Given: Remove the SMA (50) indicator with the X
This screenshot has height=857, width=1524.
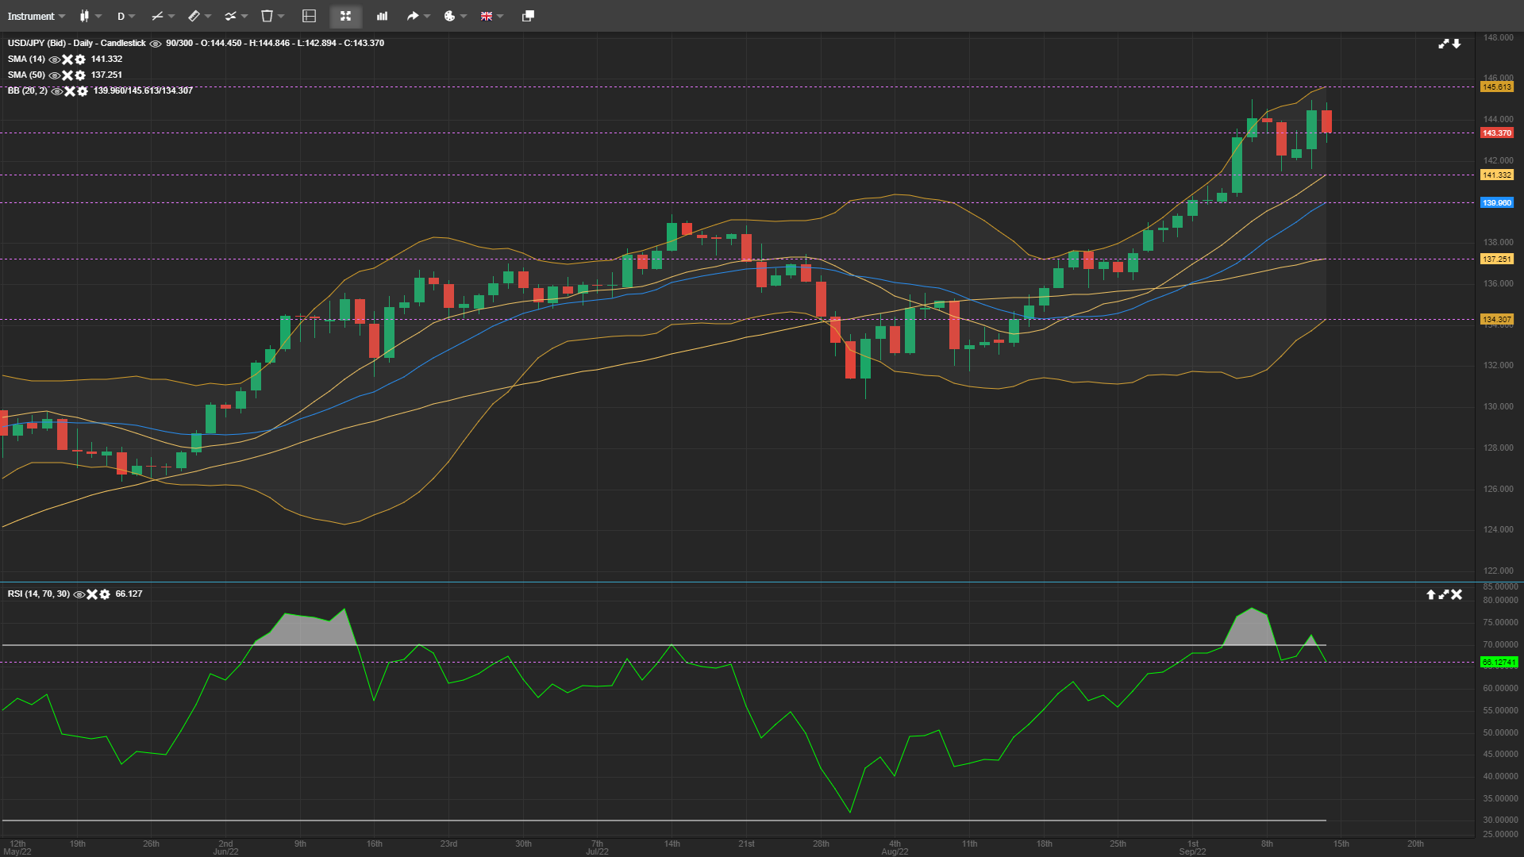Looking at the screenshot, I should (x=67, y=75).
